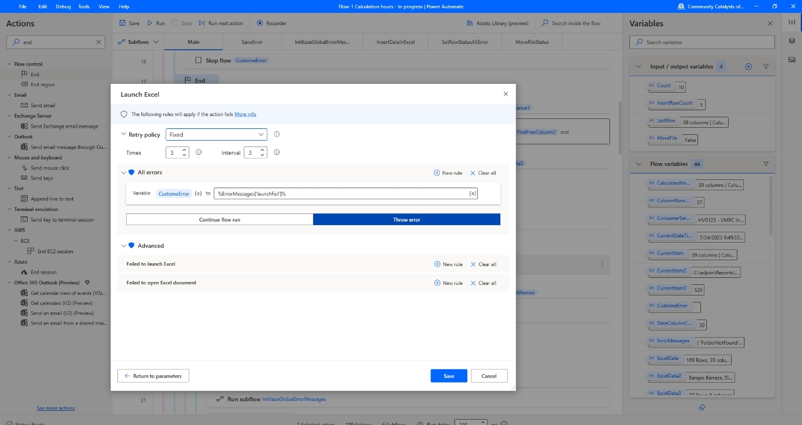The width and height of the screenshot is (802, 425).
Task: Collapse the Advanced section
Action: (123, 246)
